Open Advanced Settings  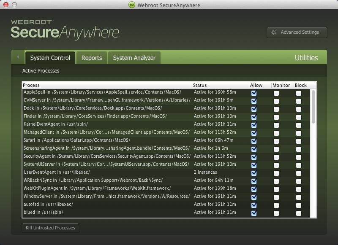click(x=297, y=32)
